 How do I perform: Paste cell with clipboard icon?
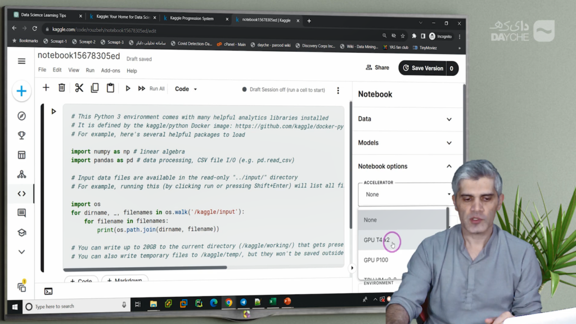pos(110,88)
